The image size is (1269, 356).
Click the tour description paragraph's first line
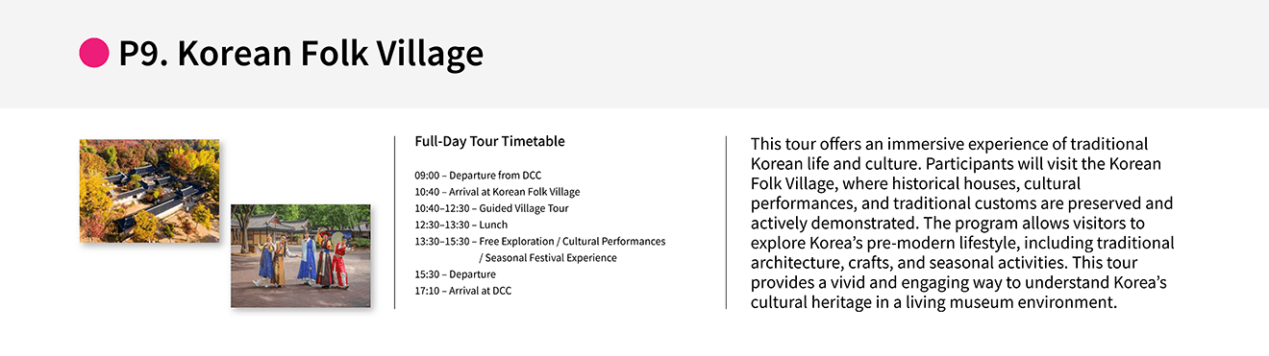coord(949,144)
